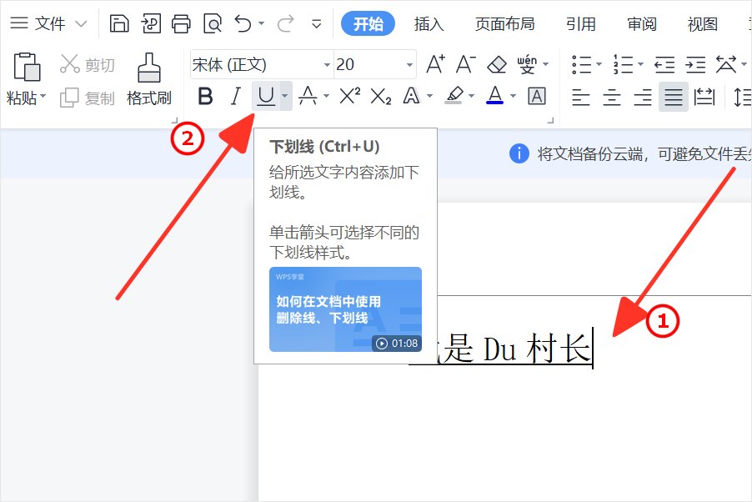This screenshot has width=752, height=502.
Task: Apply superscript formatting
Action: click(348, 97)
